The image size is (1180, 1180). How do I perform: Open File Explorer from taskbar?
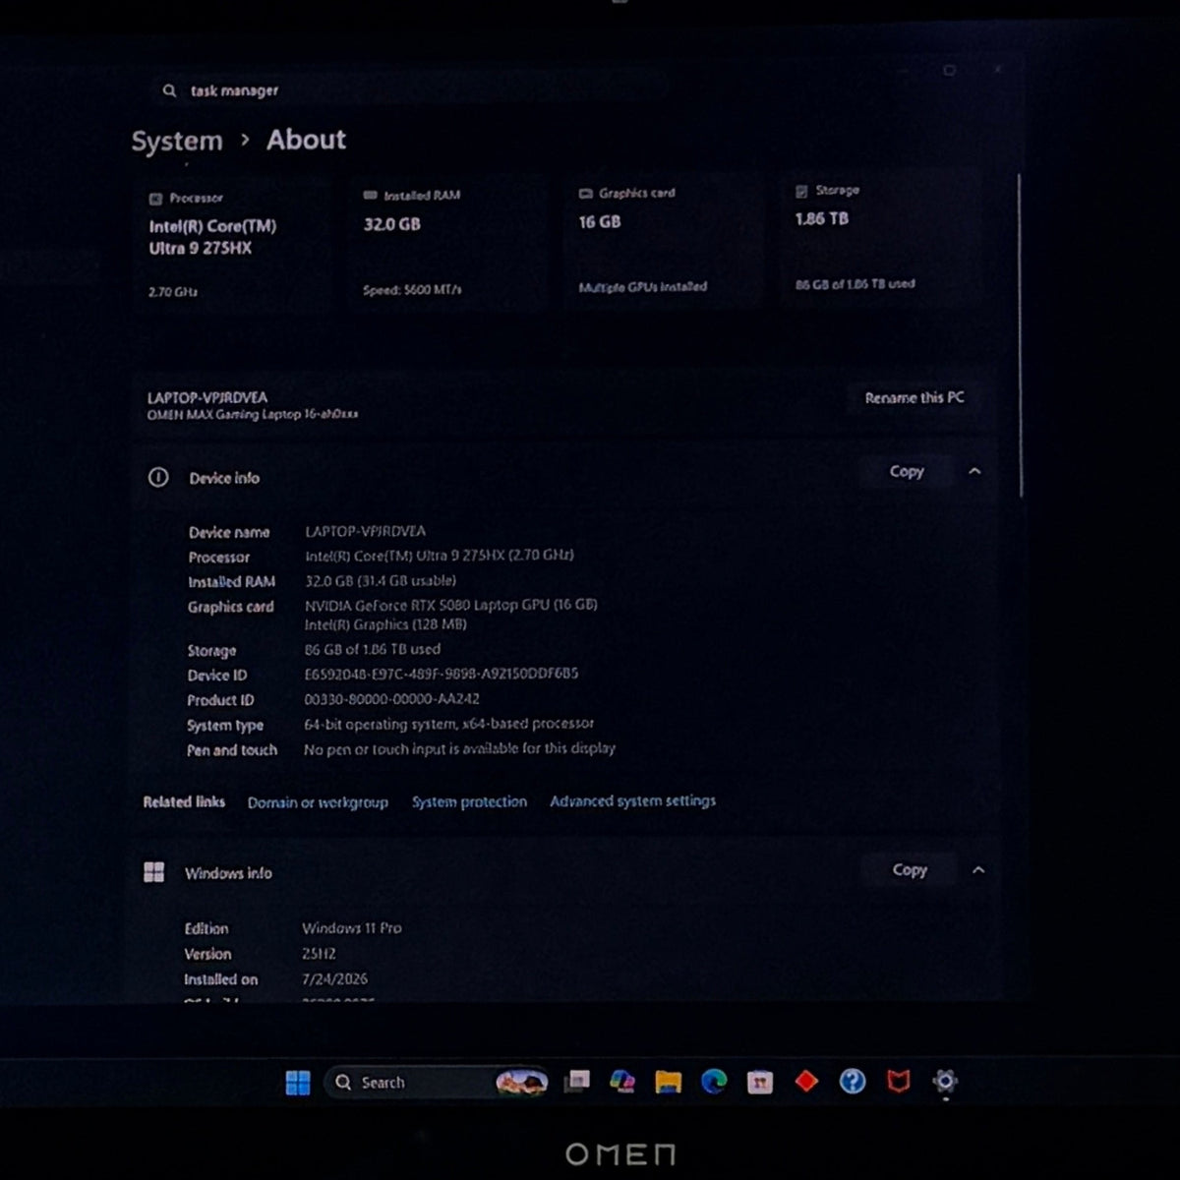pos(668,1083)
